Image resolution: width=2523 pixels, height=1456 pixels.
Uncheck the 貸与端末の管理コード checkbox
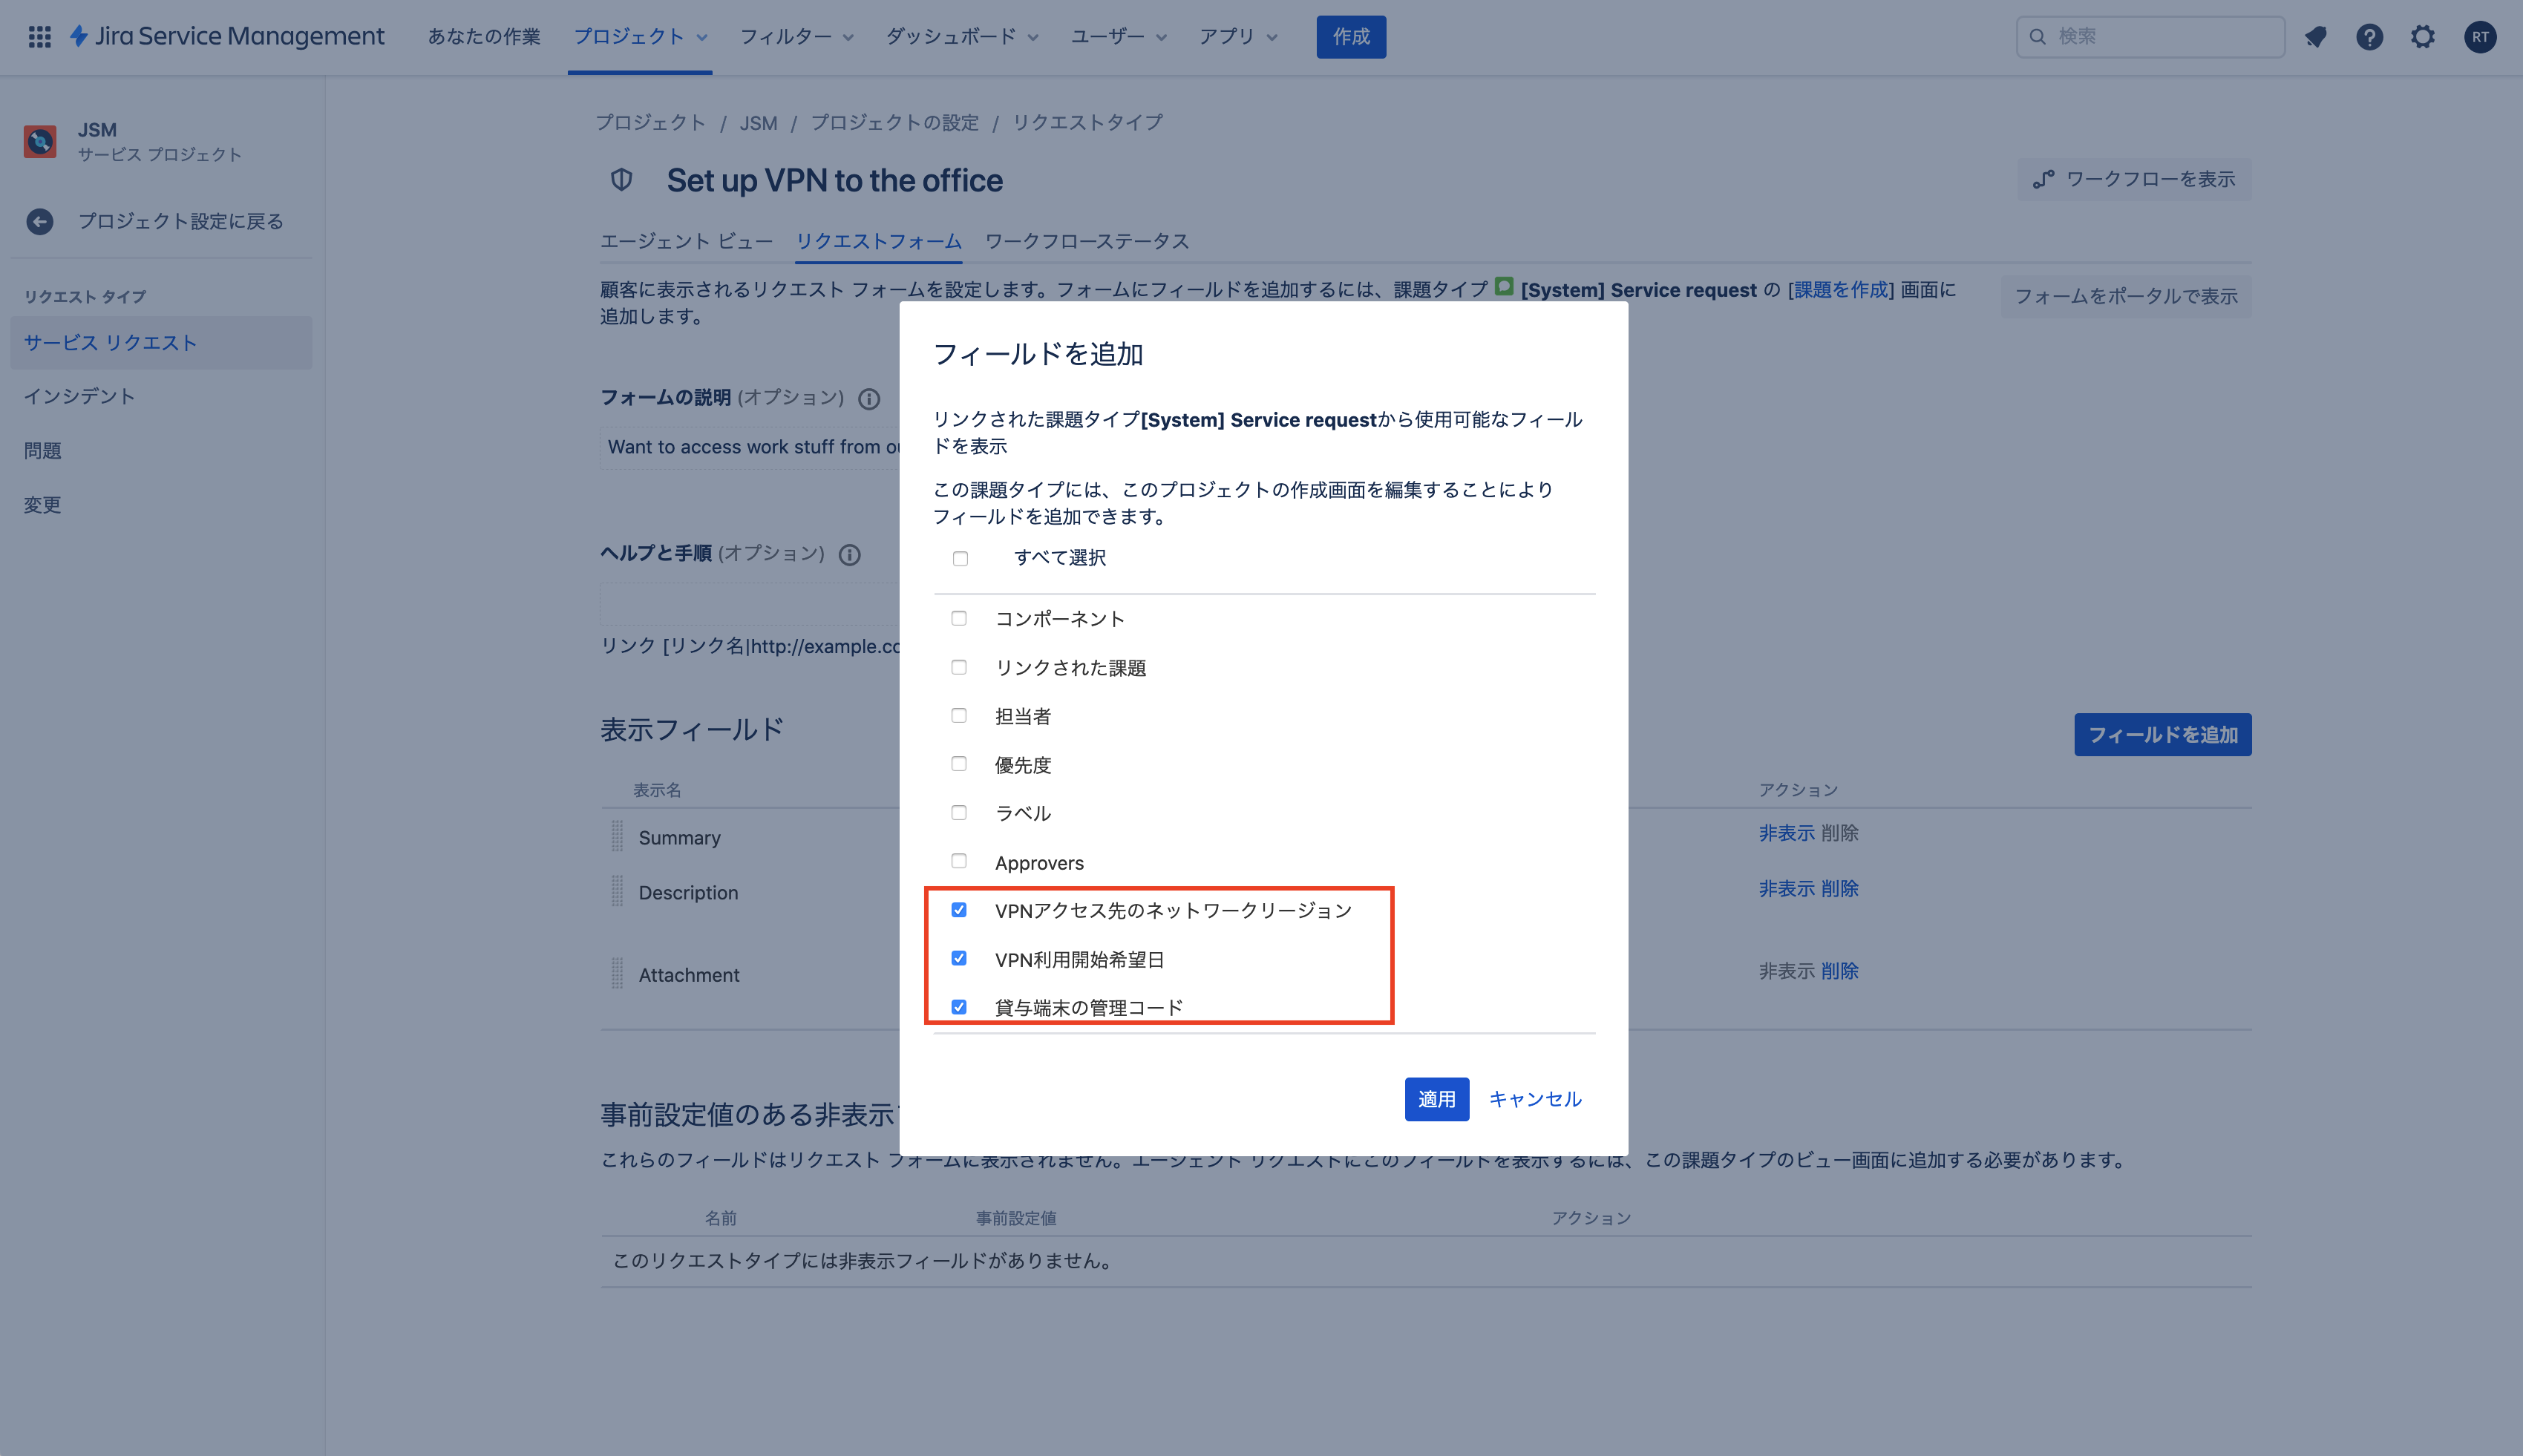(x=959, y=1007)
